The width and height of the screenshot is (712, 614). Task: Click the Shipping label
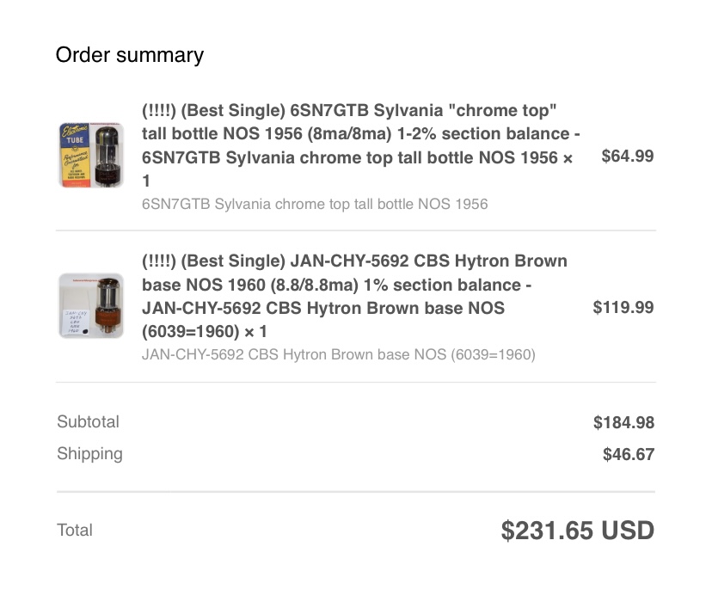point(90,454)
